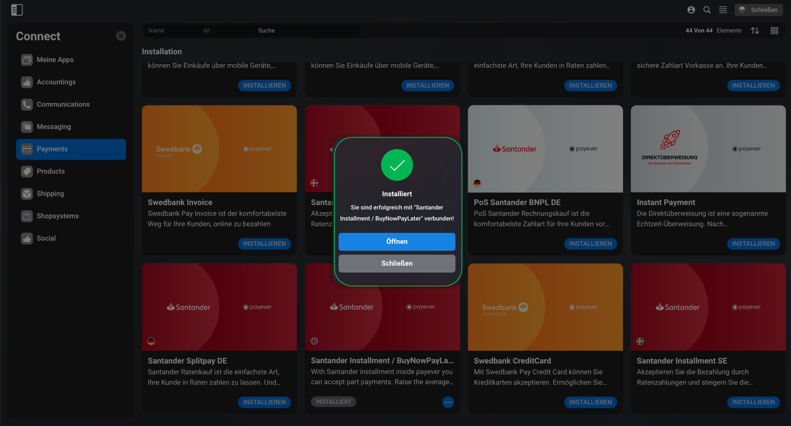Click the Messaging chat icon
This screenshot has height=426, width=791.
[x=27, y=127]
